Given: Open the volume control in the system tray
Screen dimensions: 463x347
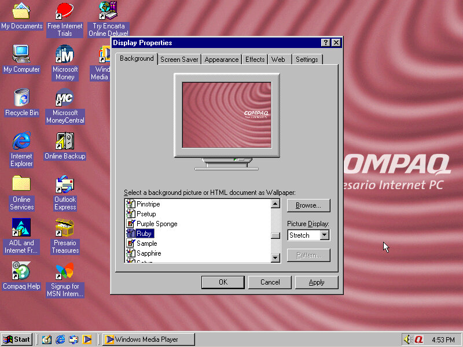Looking at the screenshot, I should 407,339.
